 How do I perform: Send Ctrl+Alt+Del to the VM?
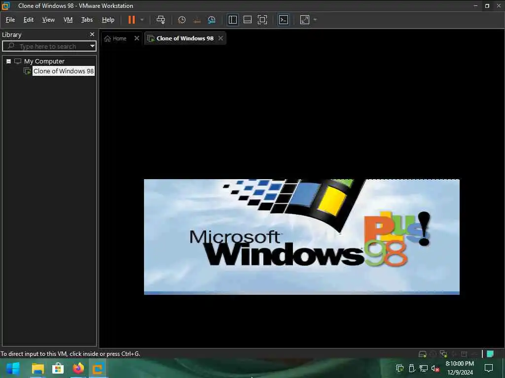point(160,20)
